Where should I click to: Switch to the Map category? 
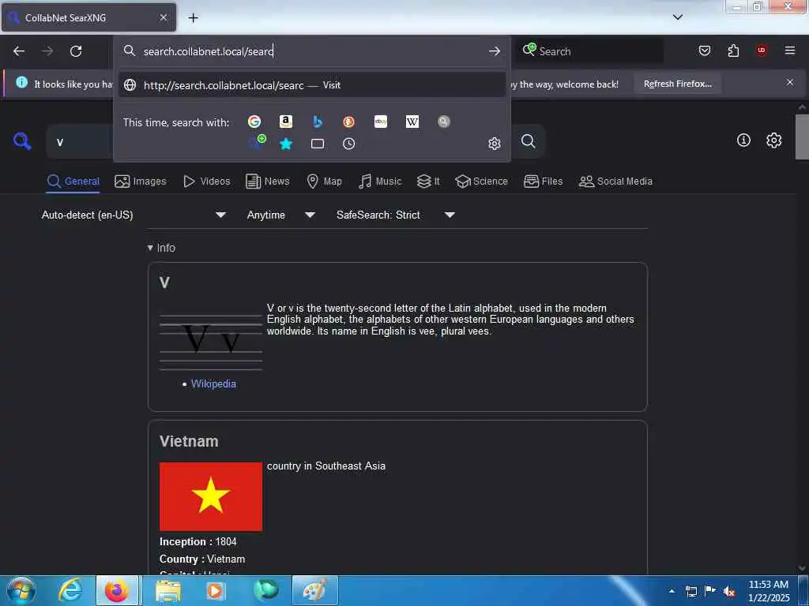coord(324,181)
